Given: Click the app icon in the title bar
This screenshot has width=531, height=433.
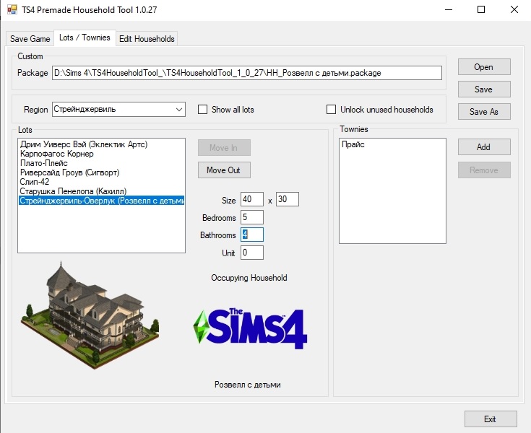Looking at the screenshot, I should click(12, 11).
